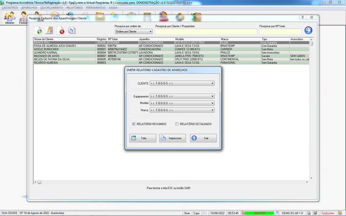Screen dimensions: 346x216
Task: Open the Marca dropdown
Action: click(182, 110)
